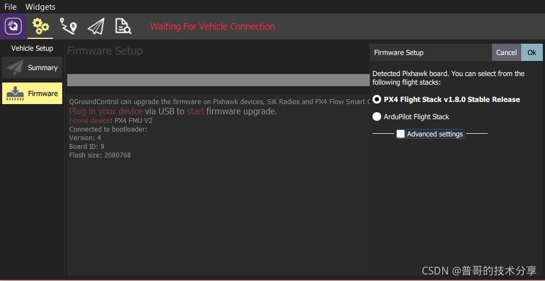The image size is (545, 281).
Task: Click the Board ID: 9 line
Action: (87, 146)
